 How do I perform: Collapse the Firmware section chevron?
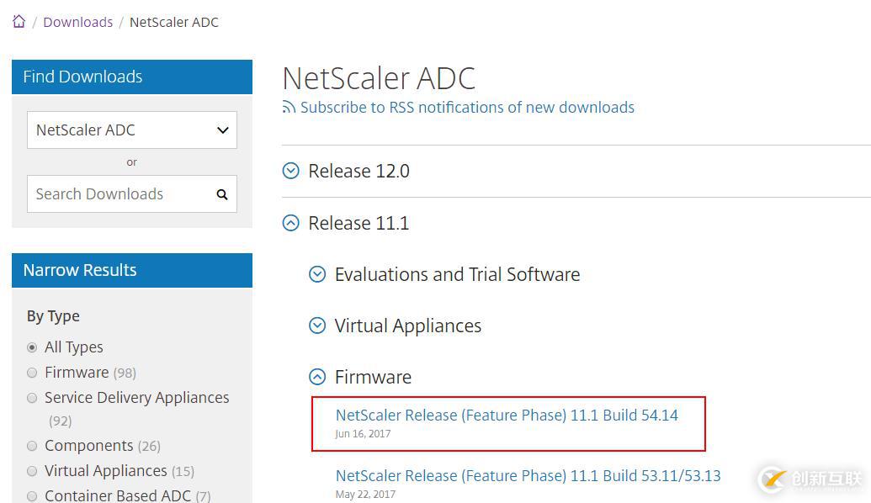317,377
